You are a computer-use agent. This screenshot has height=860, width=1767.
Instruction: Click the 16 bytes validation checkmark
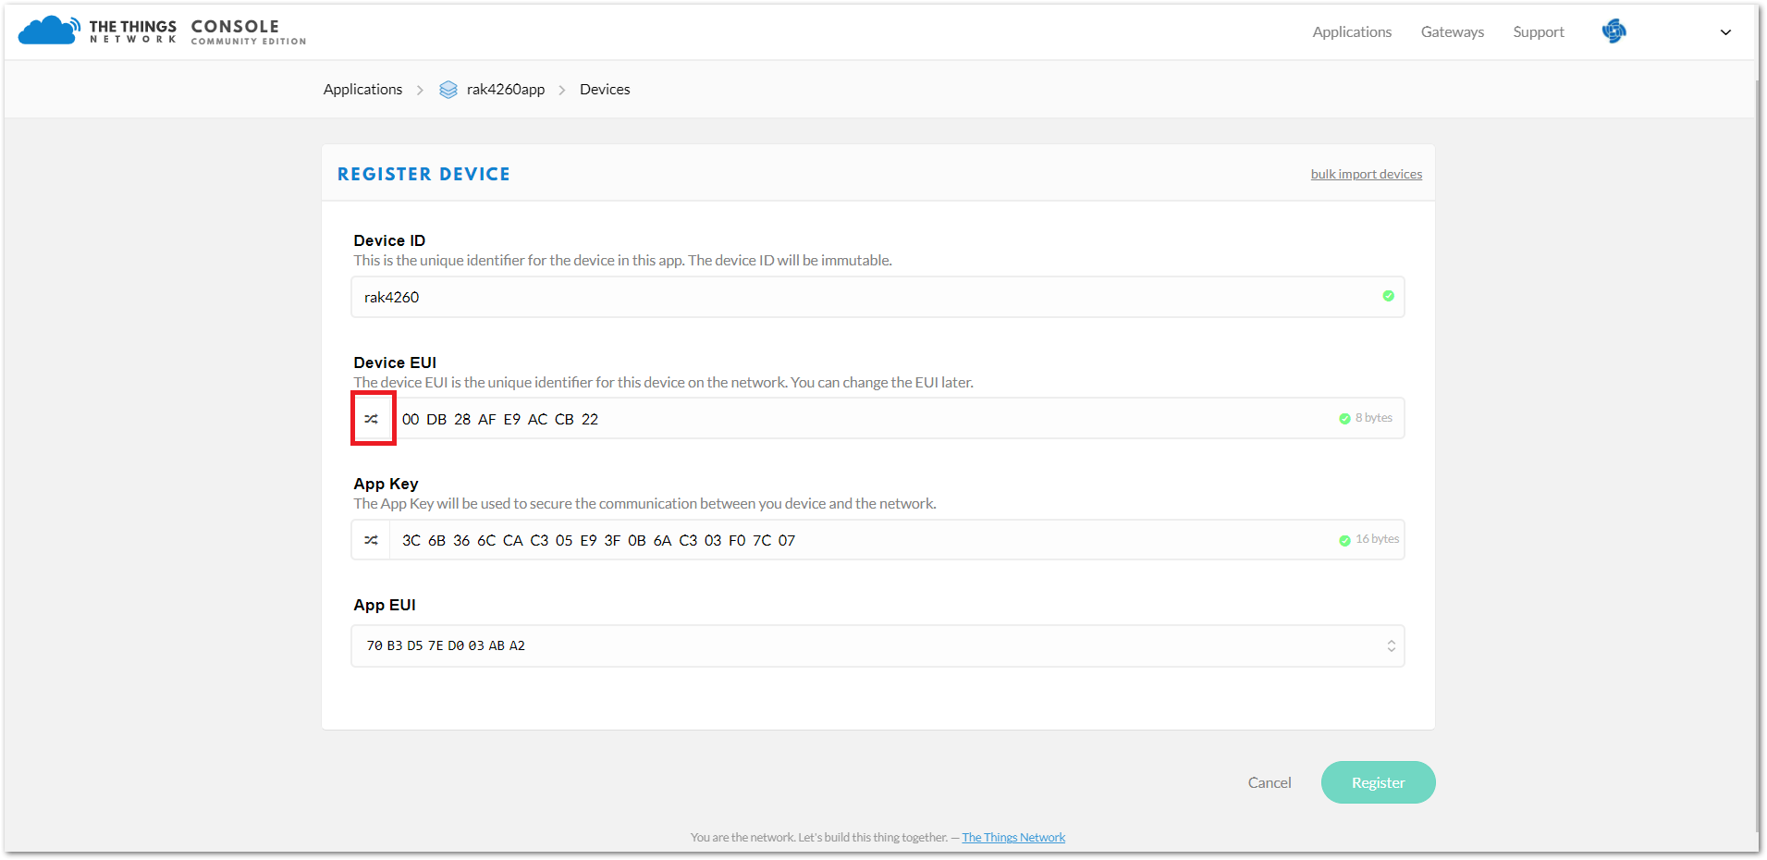tap(1344, 541)
